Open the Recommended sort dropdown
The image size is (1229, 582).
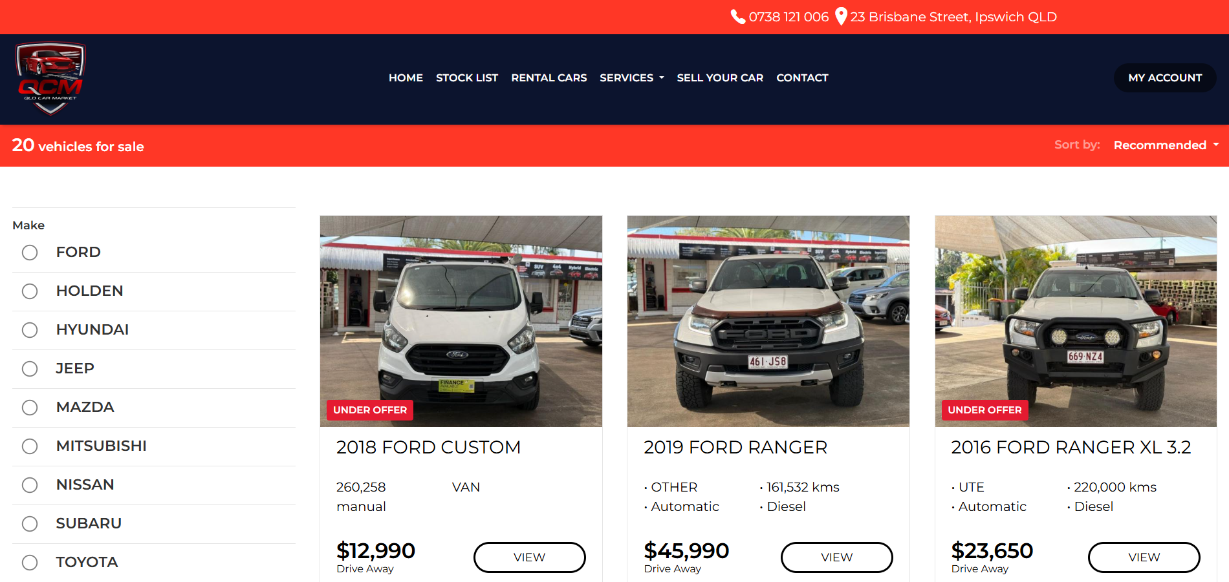1166,145
